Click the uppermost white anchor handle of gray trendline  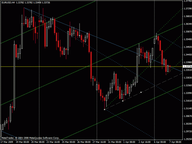point(141,92)
